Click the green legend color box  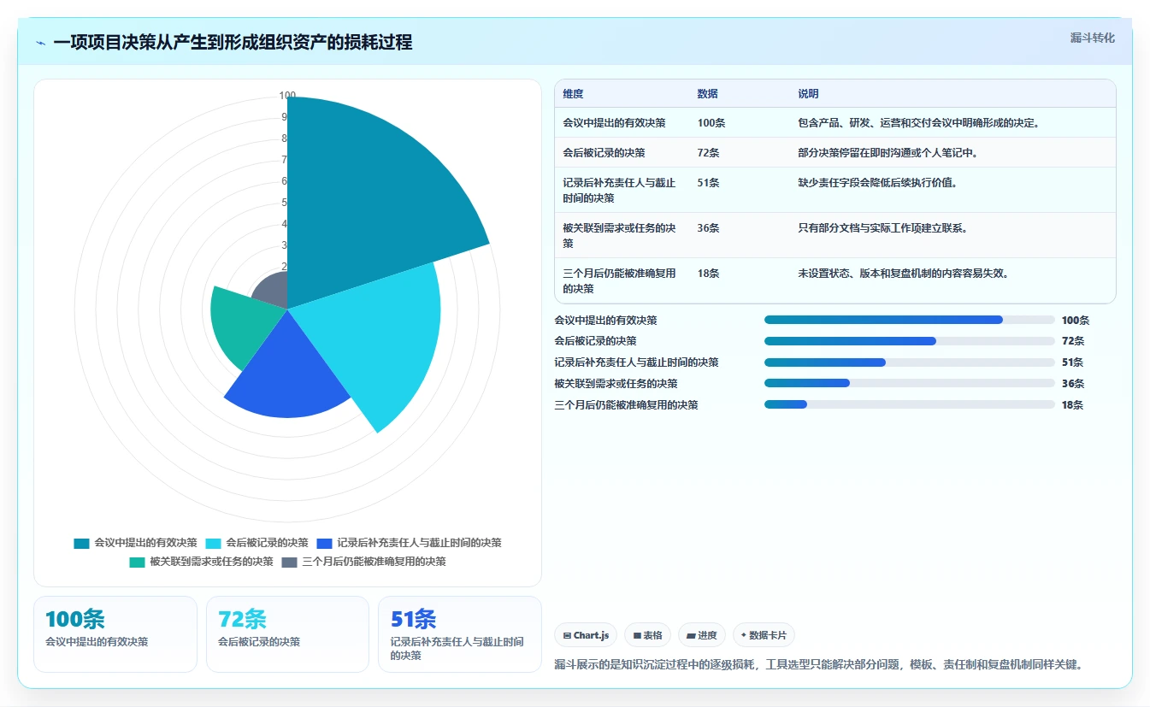coord(138,562)
